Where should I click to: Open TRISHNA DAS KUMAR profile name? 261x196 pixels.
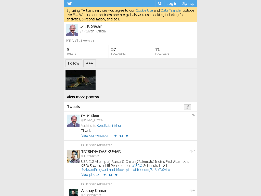[101, 152]
